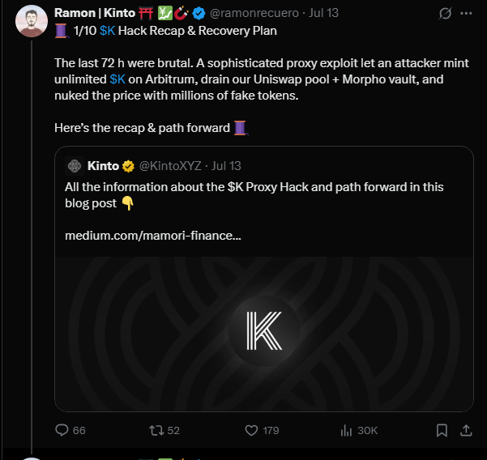The height and width of the screenshot is (460, 487).
Task: Share the tweet via share icon
Action: tap(467, 430)
